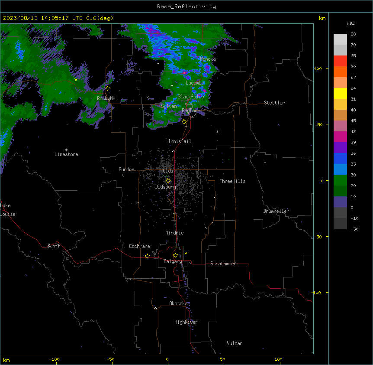
Task: Select the RedDeer label
Action: pos(190,110)
